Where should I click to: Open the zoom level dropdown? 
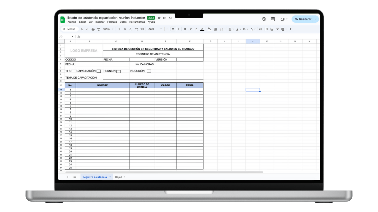tap(108, 29)
